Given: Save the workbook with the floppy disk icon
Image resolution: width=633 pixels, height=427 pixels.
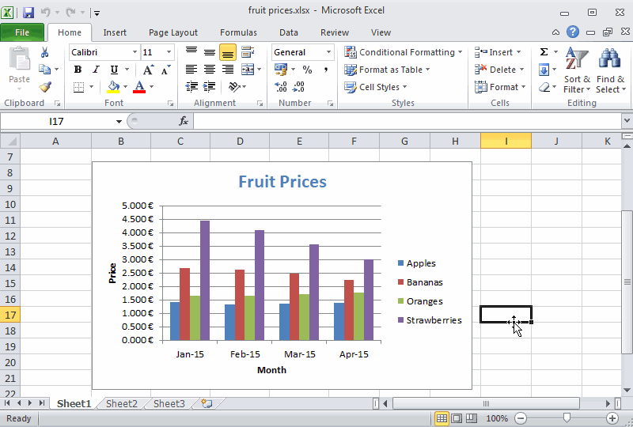Looking at the screenshot, I should click(x=28, y=13).
